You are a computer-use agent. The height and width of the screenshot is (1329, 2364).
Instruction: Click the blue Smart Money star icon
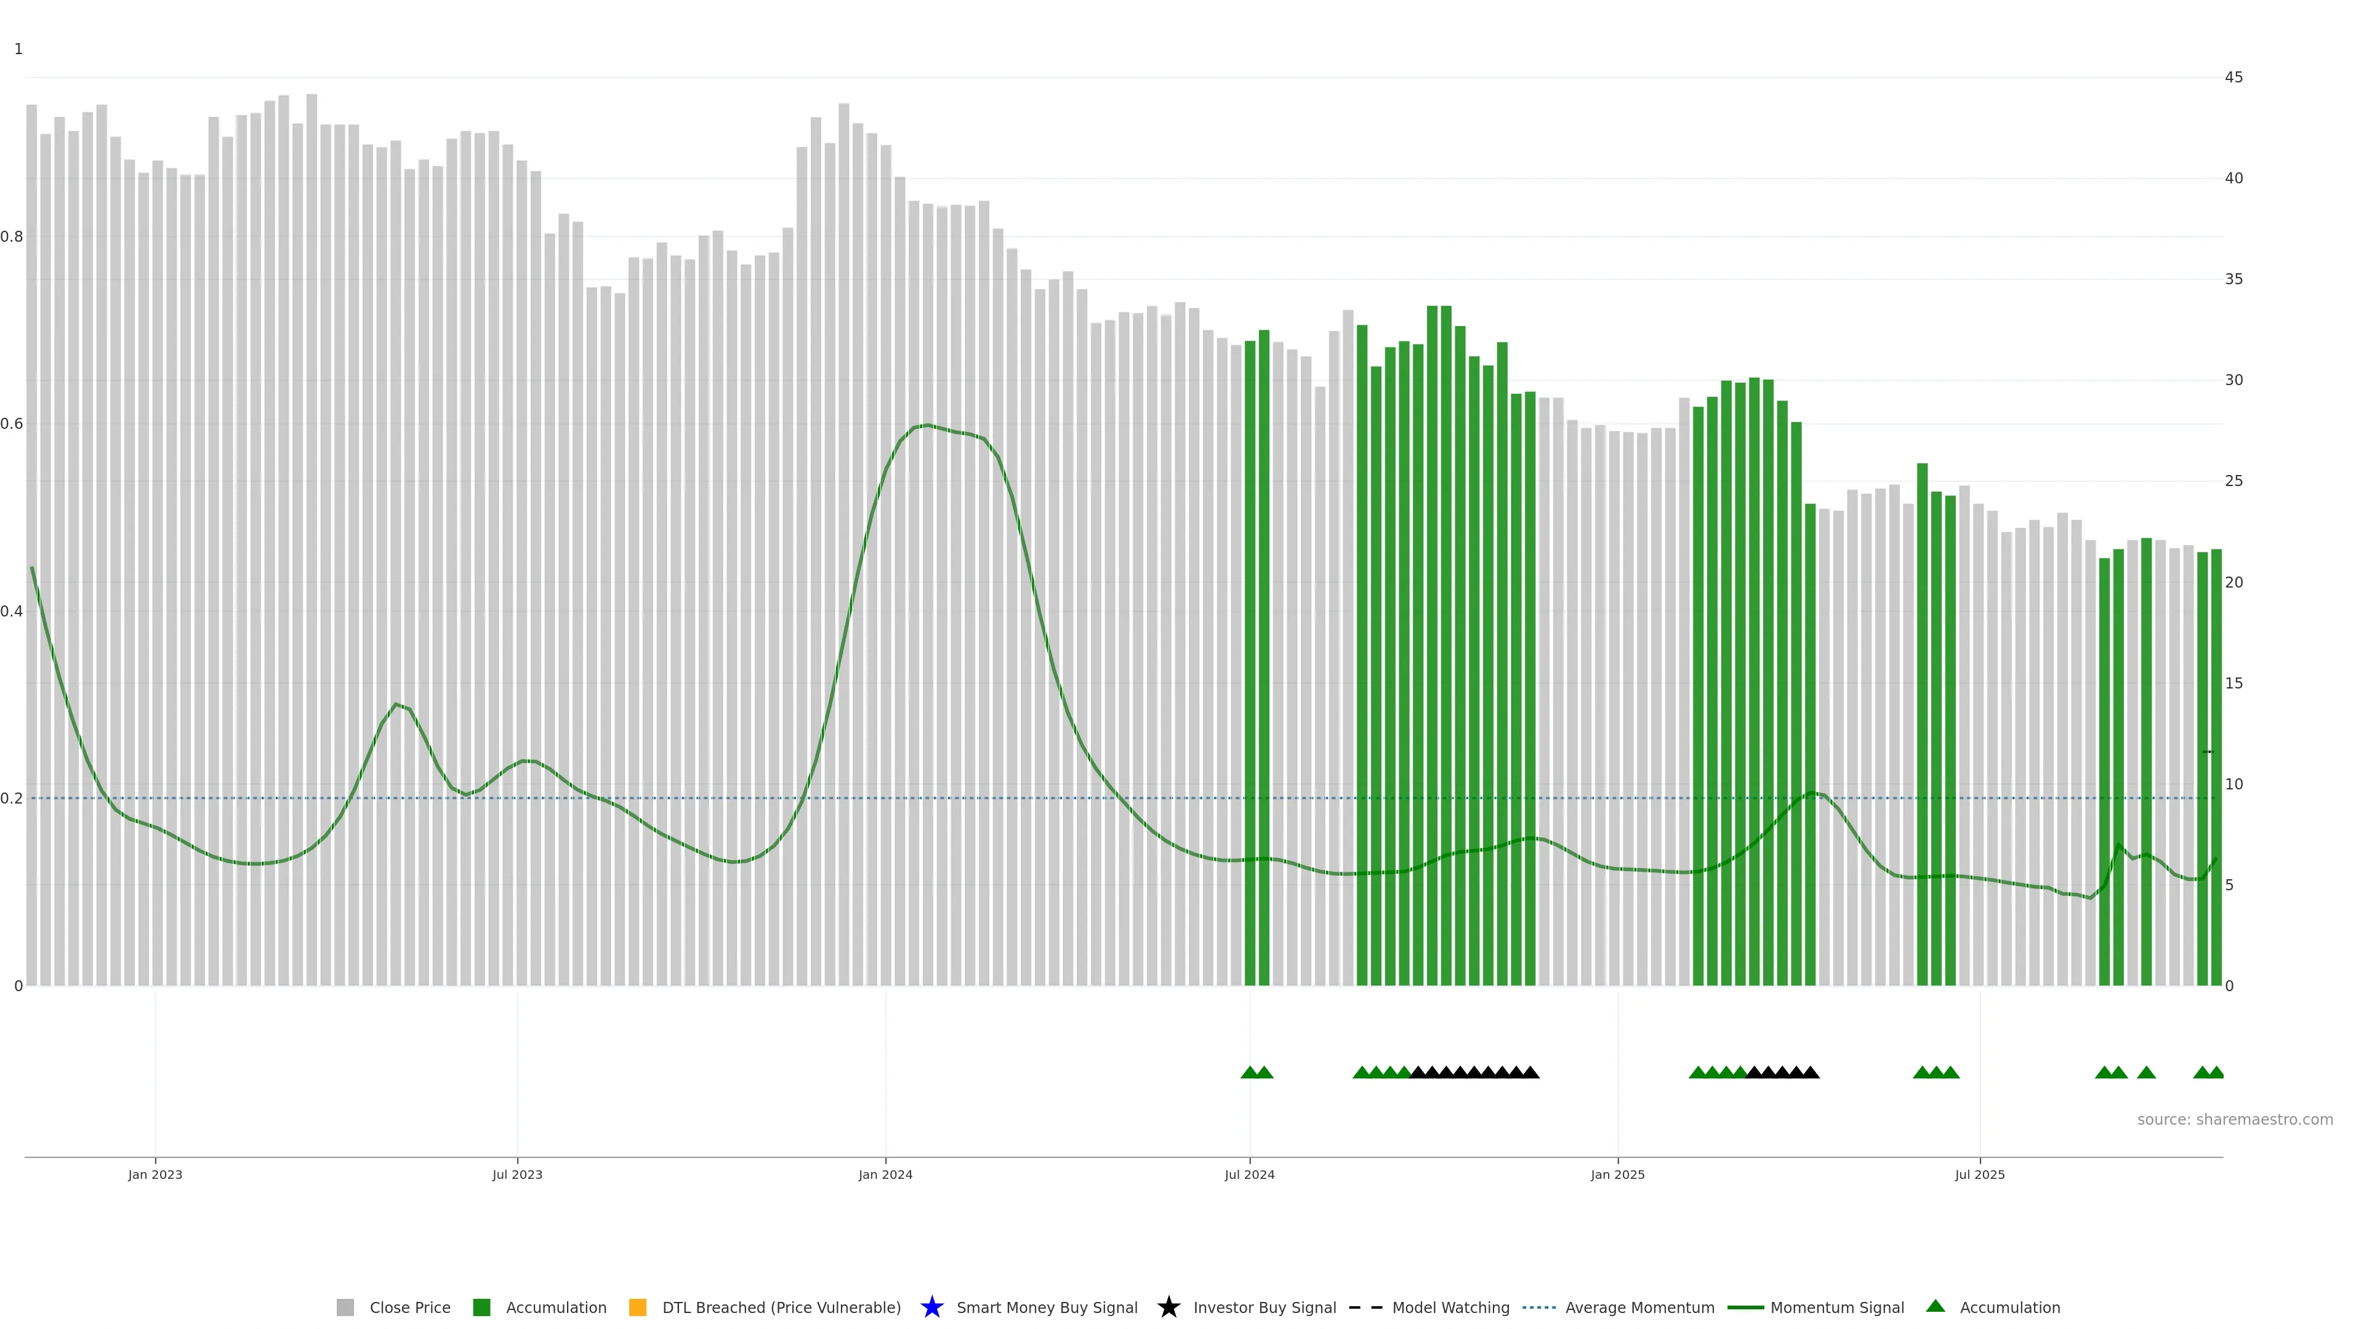click(x=931, y=1308)
